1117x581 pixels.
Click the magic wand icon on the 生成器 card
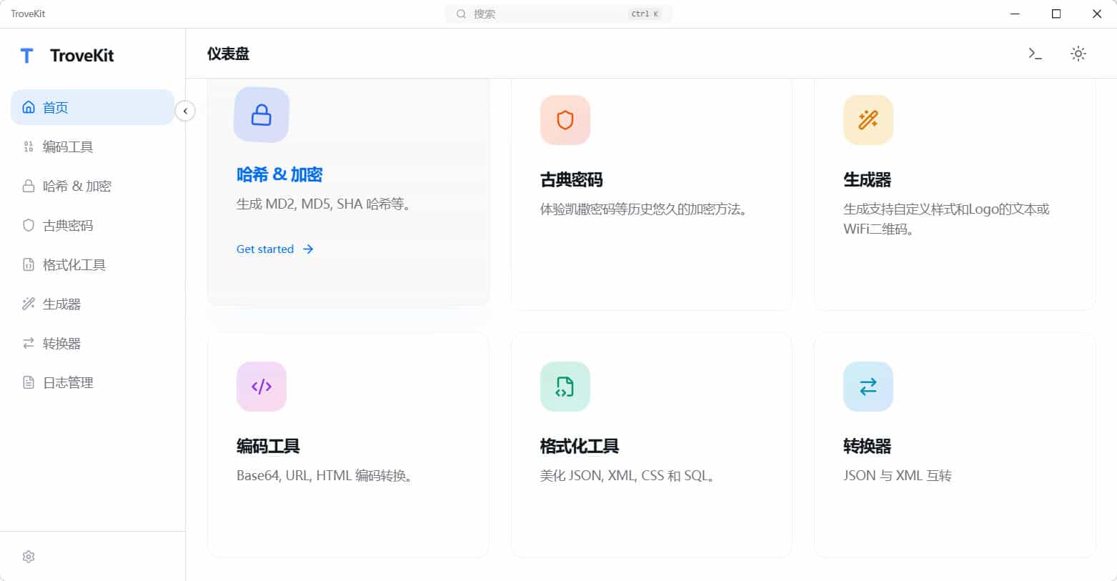click(x=868, y=119)
